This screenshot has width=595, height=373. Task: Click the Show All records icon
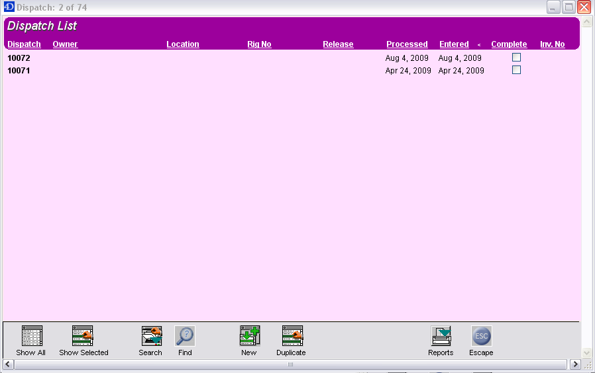[31, 336]
